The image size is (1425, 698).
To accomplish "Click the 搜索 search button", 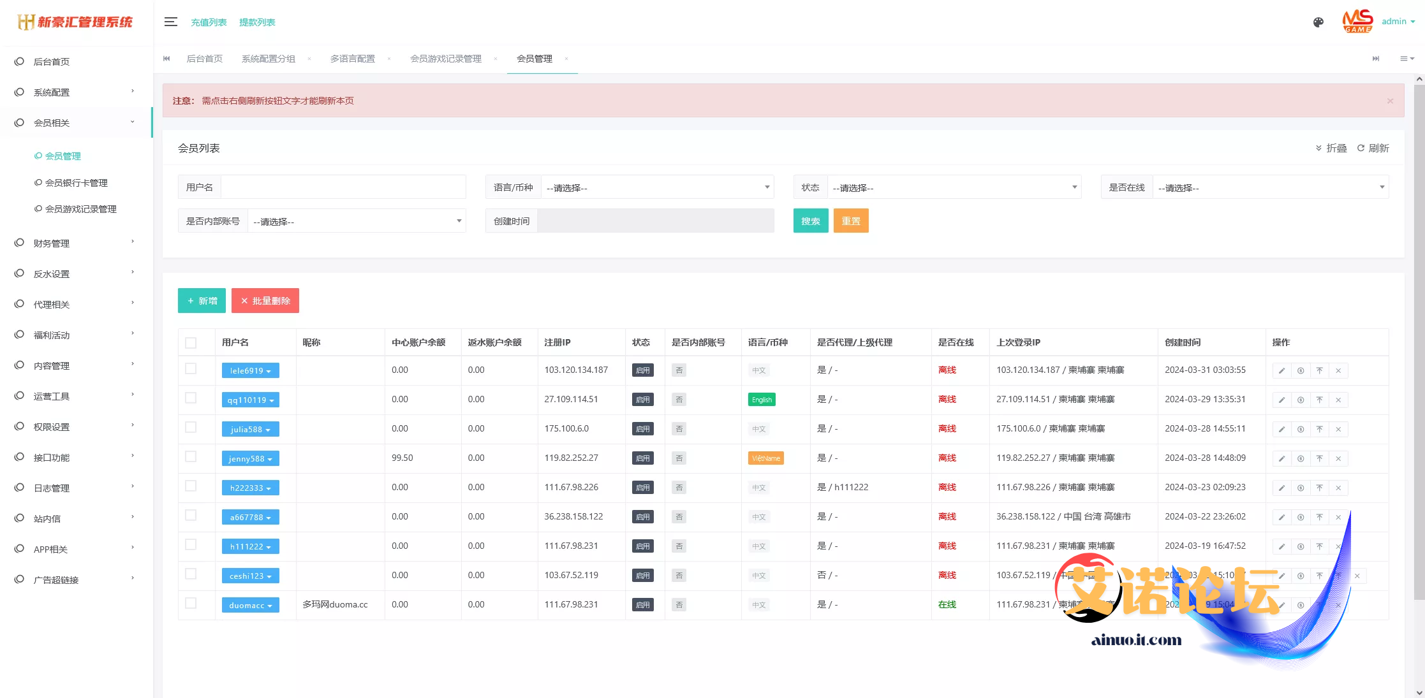I will [811, 221].
